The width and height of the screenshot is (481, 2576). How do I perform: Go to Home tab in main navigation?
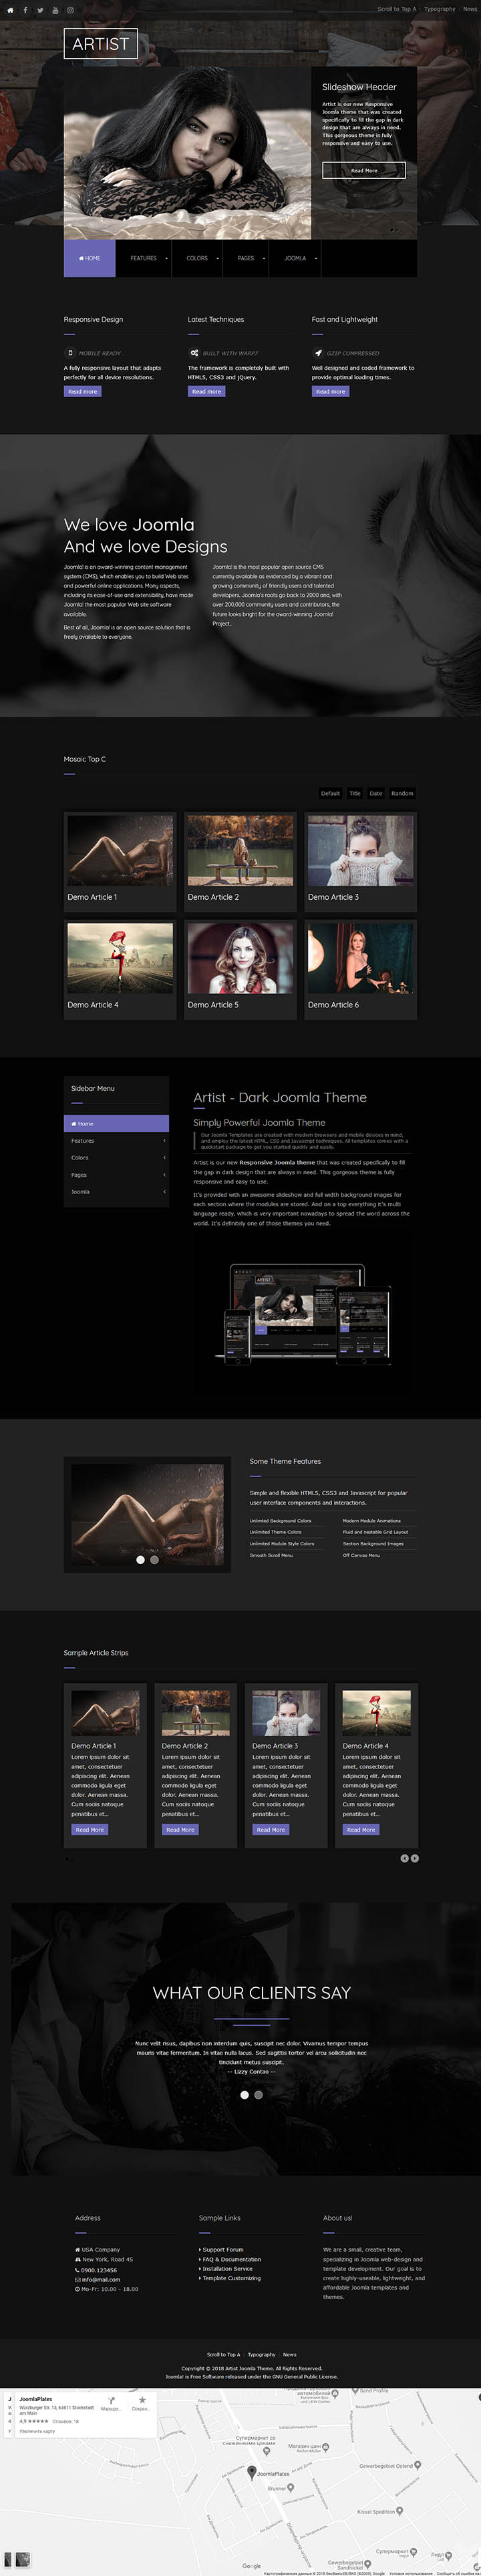(90, 258)
